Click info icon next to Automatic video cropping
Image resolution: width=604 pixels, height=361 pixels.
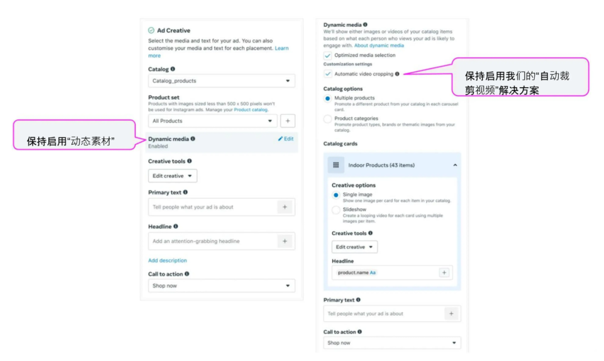(397, 74)
